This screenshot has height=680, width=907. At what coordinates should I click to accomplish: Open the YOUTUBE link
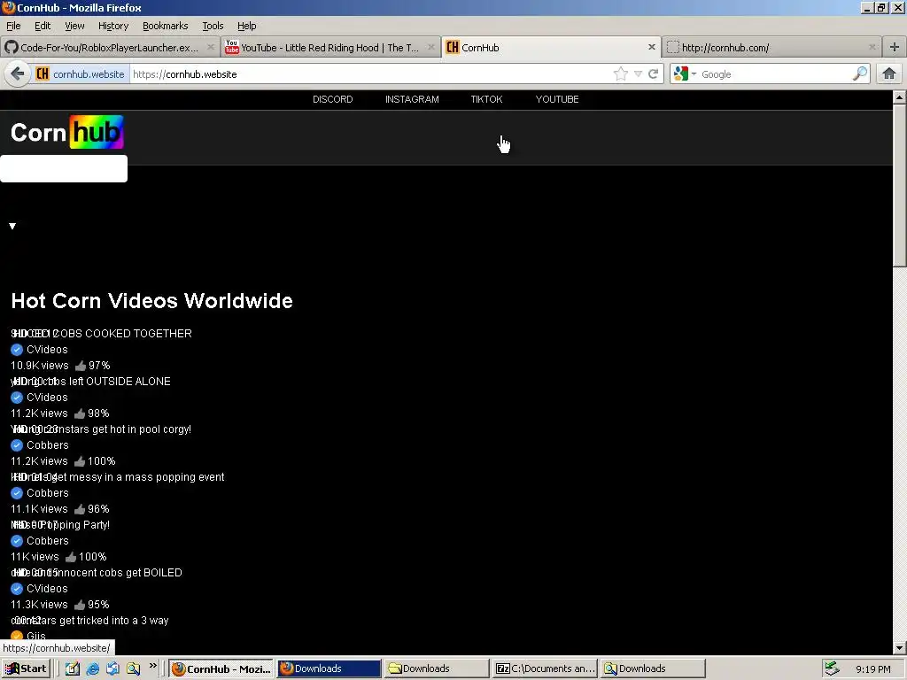coord(557,99)
